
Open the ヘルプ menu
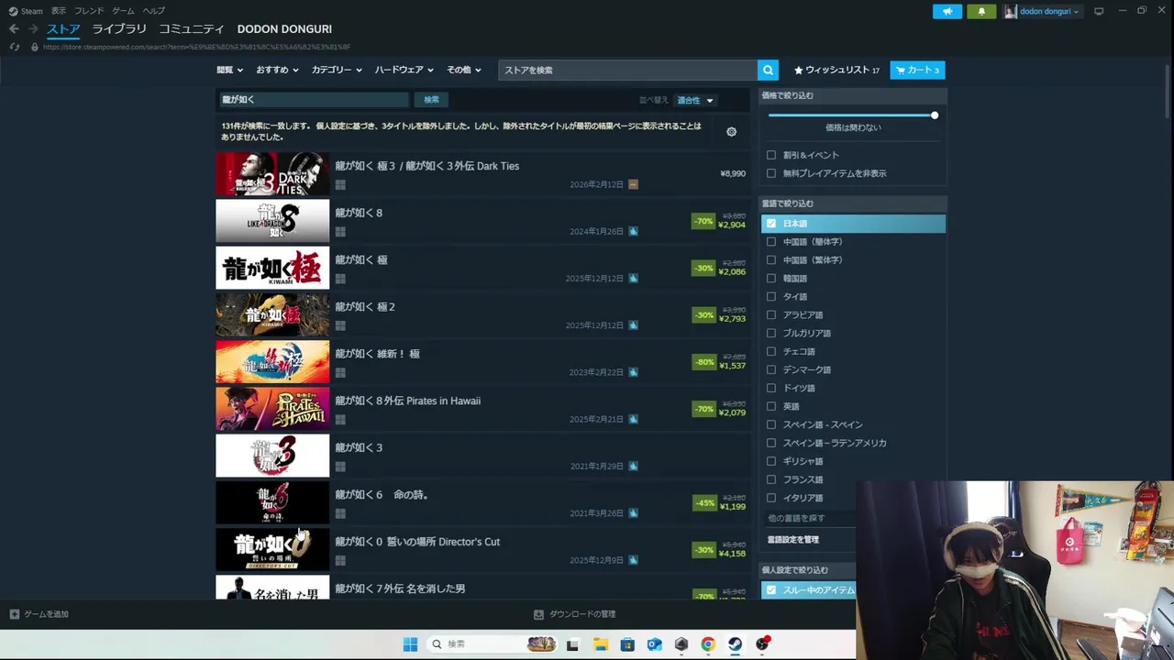pos(154,11)
